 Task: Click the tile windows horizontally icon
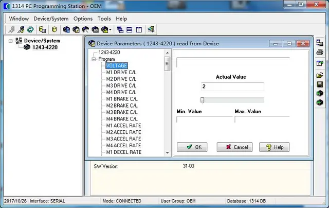pos(130,30)
